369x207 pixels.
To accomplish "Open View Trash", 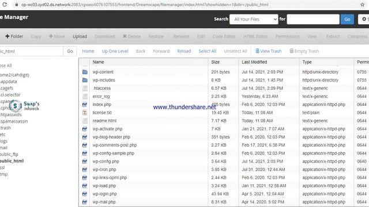I will (269, 51).
